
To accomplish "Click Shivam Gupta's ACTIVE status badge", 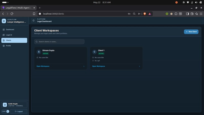I will coord(46,54).
